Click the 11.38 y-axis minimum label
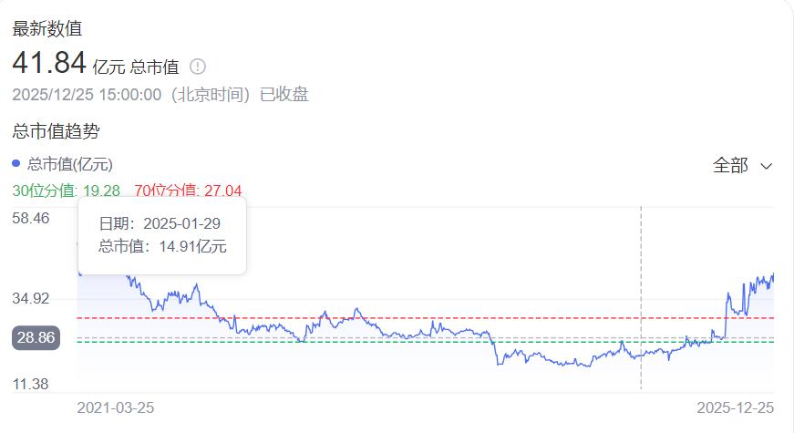 click(x=31, y=384)
